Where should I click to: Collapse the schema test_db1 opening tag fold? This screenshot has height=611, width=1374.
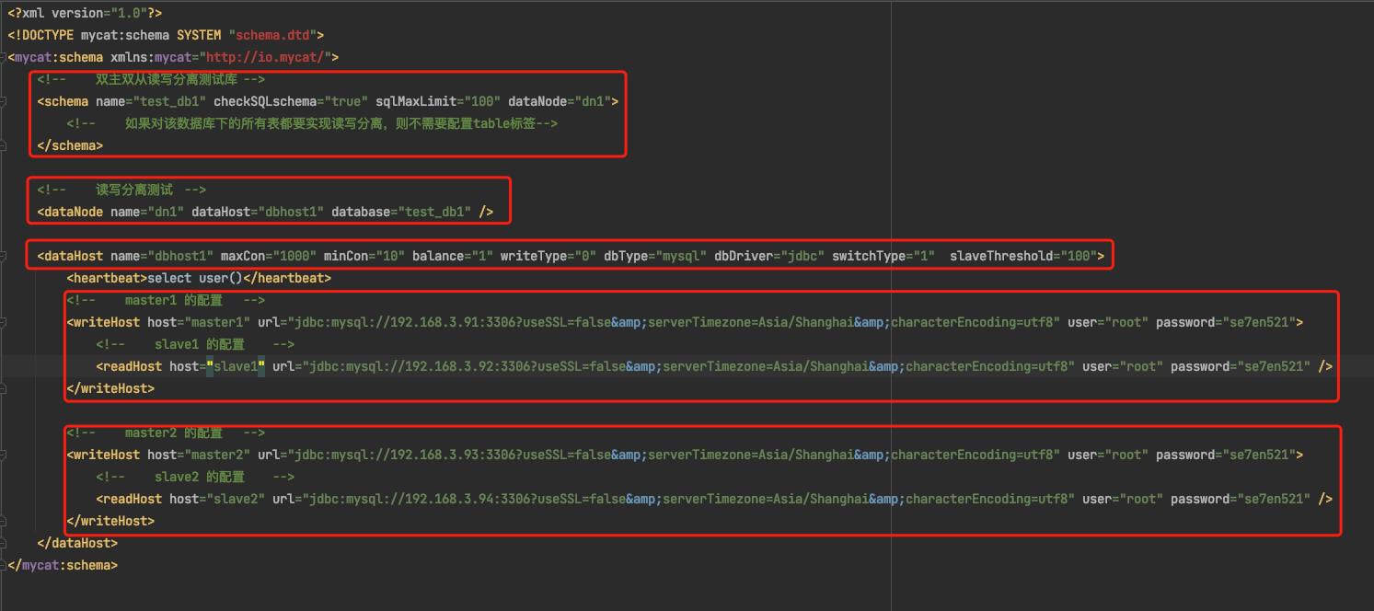coord(5,102)
